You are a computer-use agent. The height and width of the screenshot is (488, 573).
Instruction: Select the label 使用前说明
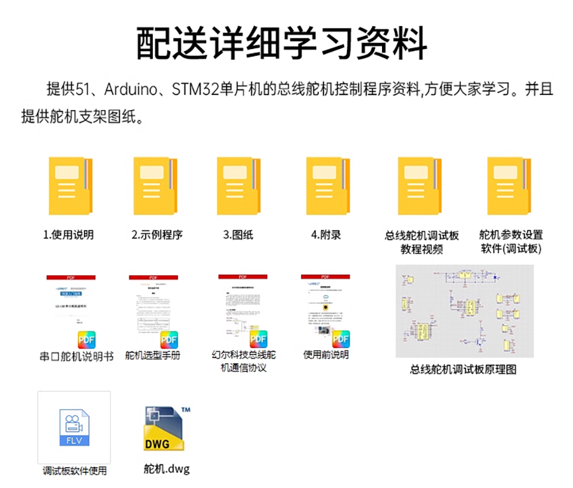pyautogui.click(x=326, y=355)
